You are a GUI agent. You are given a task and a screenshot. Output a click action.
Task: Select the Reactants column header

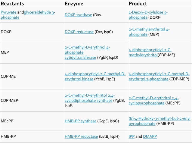[12, 4]
